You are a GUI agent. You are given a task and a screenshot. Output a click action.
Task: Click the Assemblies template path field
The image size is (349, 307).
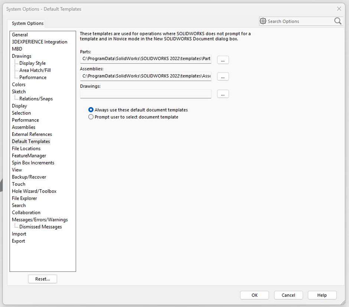pyautogui.click(x=146, y=76)
